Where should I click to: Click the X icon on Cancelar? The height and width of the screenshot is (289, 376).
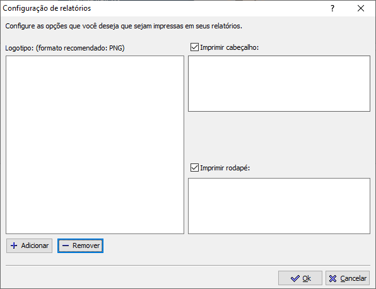pyautogui.click(x=333, y=278)
